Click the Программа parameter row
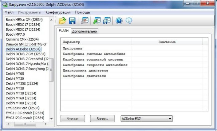The height and width of the screenshot is (131, 217). (x=134, y=49)
